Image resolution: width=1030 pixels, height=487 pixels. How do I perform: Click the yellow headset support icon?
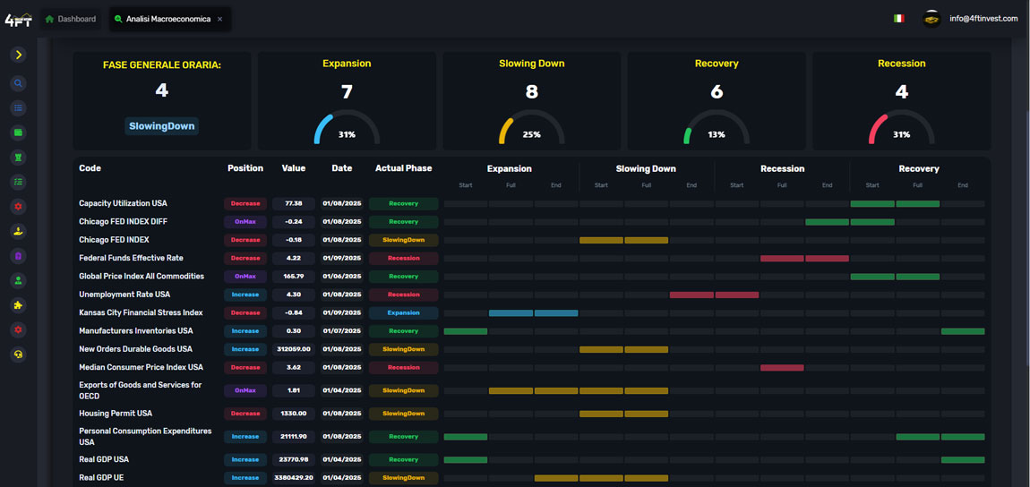click(18, 355)
